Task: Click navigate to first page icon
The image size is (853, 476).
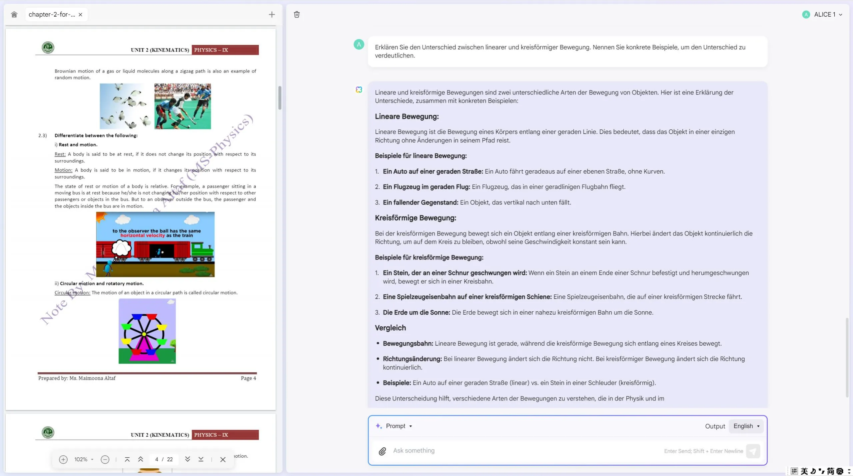Action: coord(127,459)
